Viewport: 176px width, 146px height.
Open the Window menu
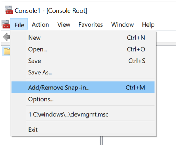click(122, 25)
